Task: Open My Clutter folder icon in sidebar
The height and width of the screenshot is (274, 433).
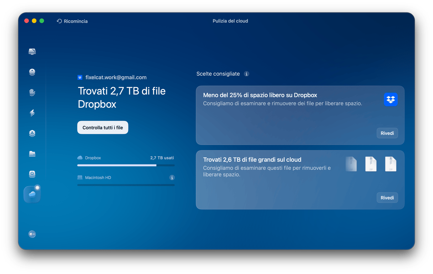Action: click(x=32, y=154)
